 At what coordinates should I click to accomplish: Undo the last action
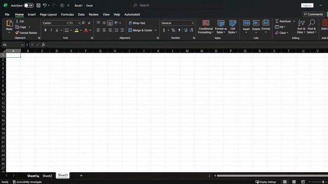tap(45, 6)
